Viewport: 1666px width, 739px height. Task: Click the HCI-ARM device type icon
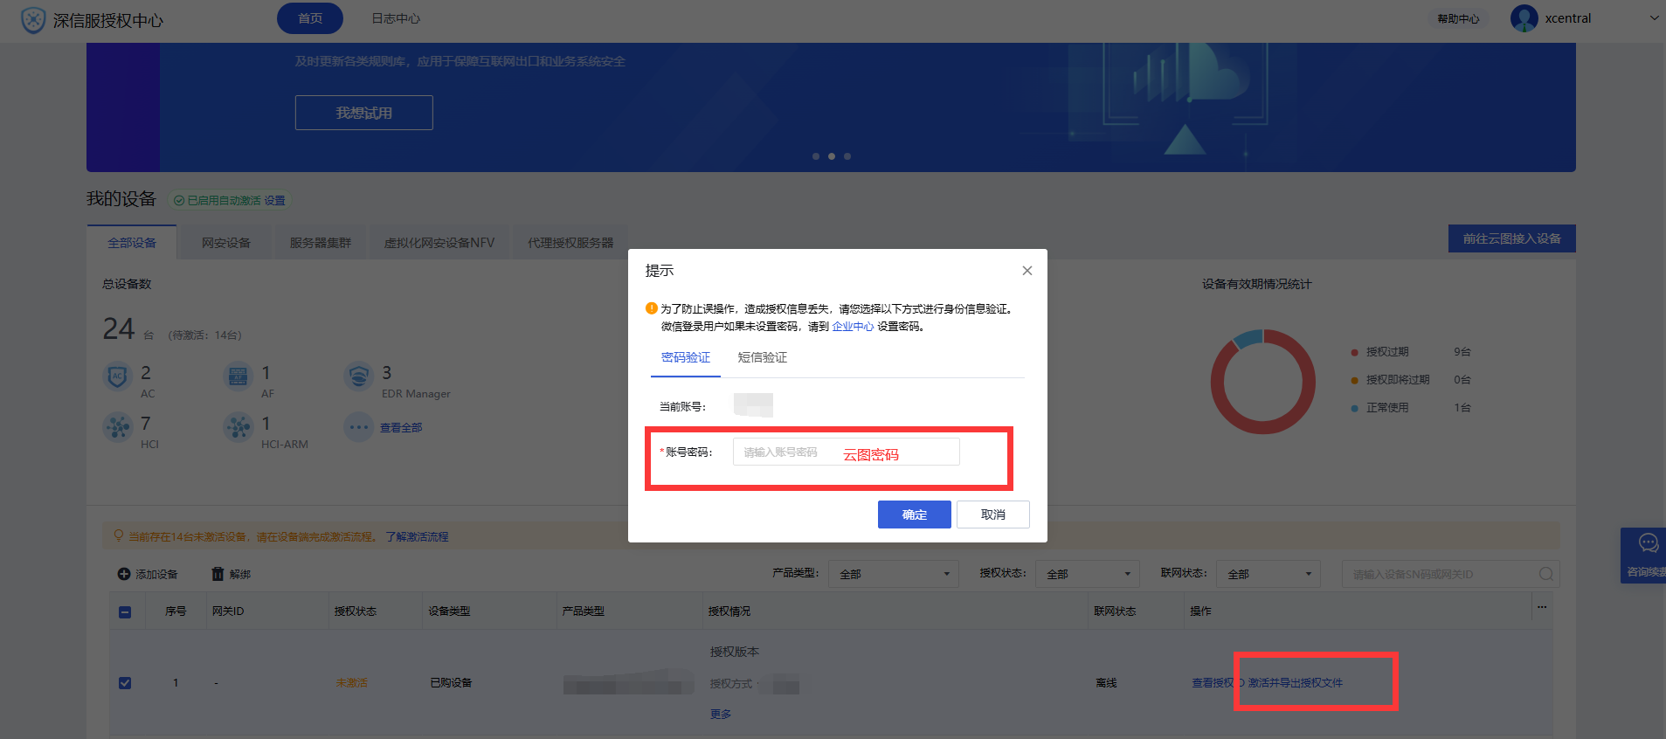pyautogui.click(x=238, y=427)
